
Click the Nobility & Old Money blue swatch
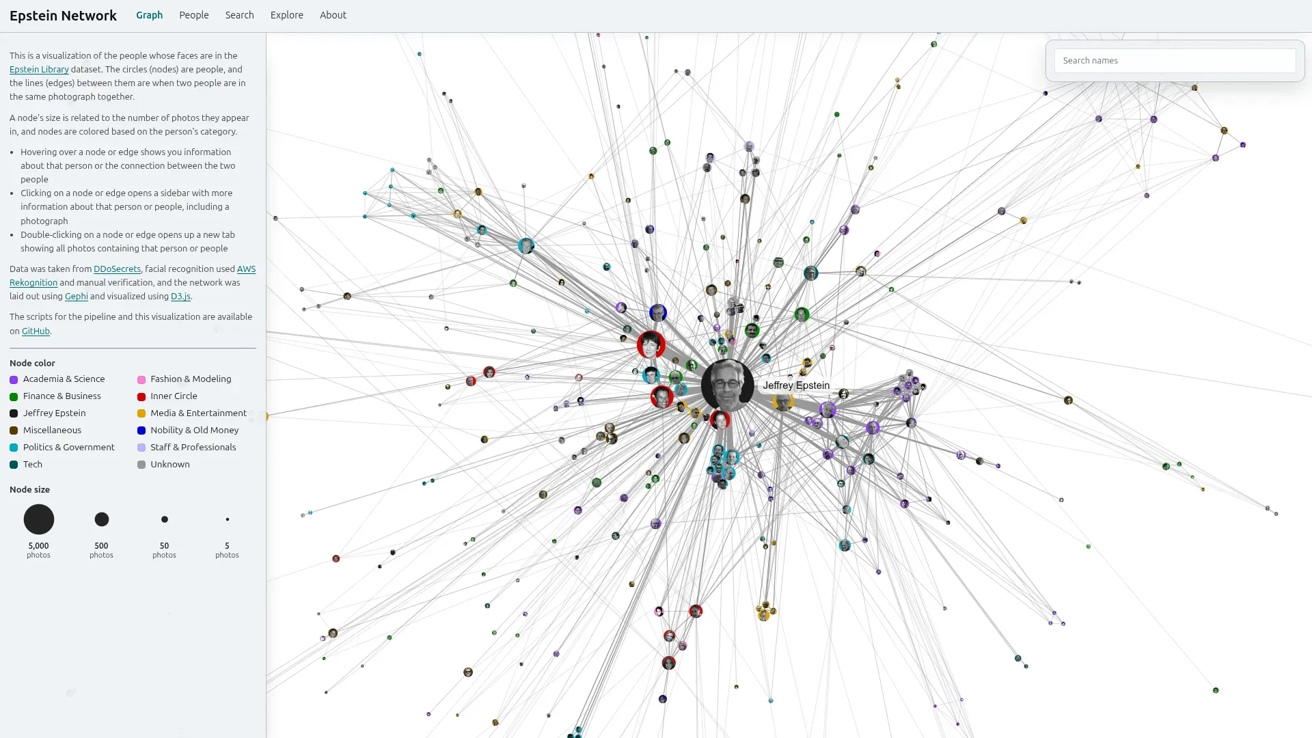141,430
